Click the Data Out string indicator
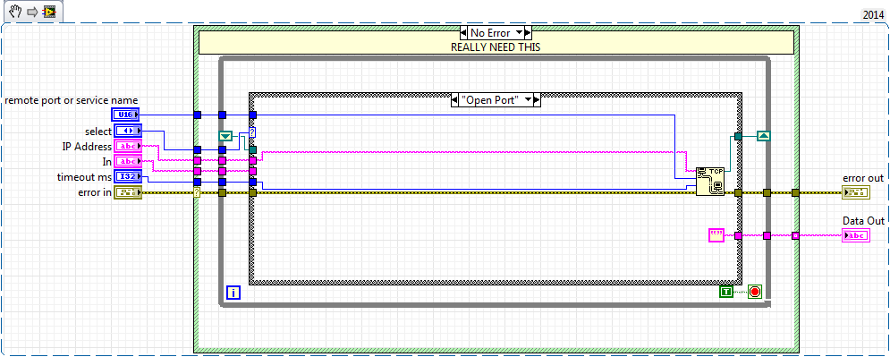This screenshot has height=357, width=890. [855, 235]
